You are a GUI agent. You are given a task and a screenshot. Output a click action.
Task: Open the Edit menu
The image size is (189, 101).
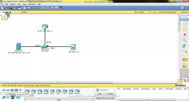(x=6, y=4)
